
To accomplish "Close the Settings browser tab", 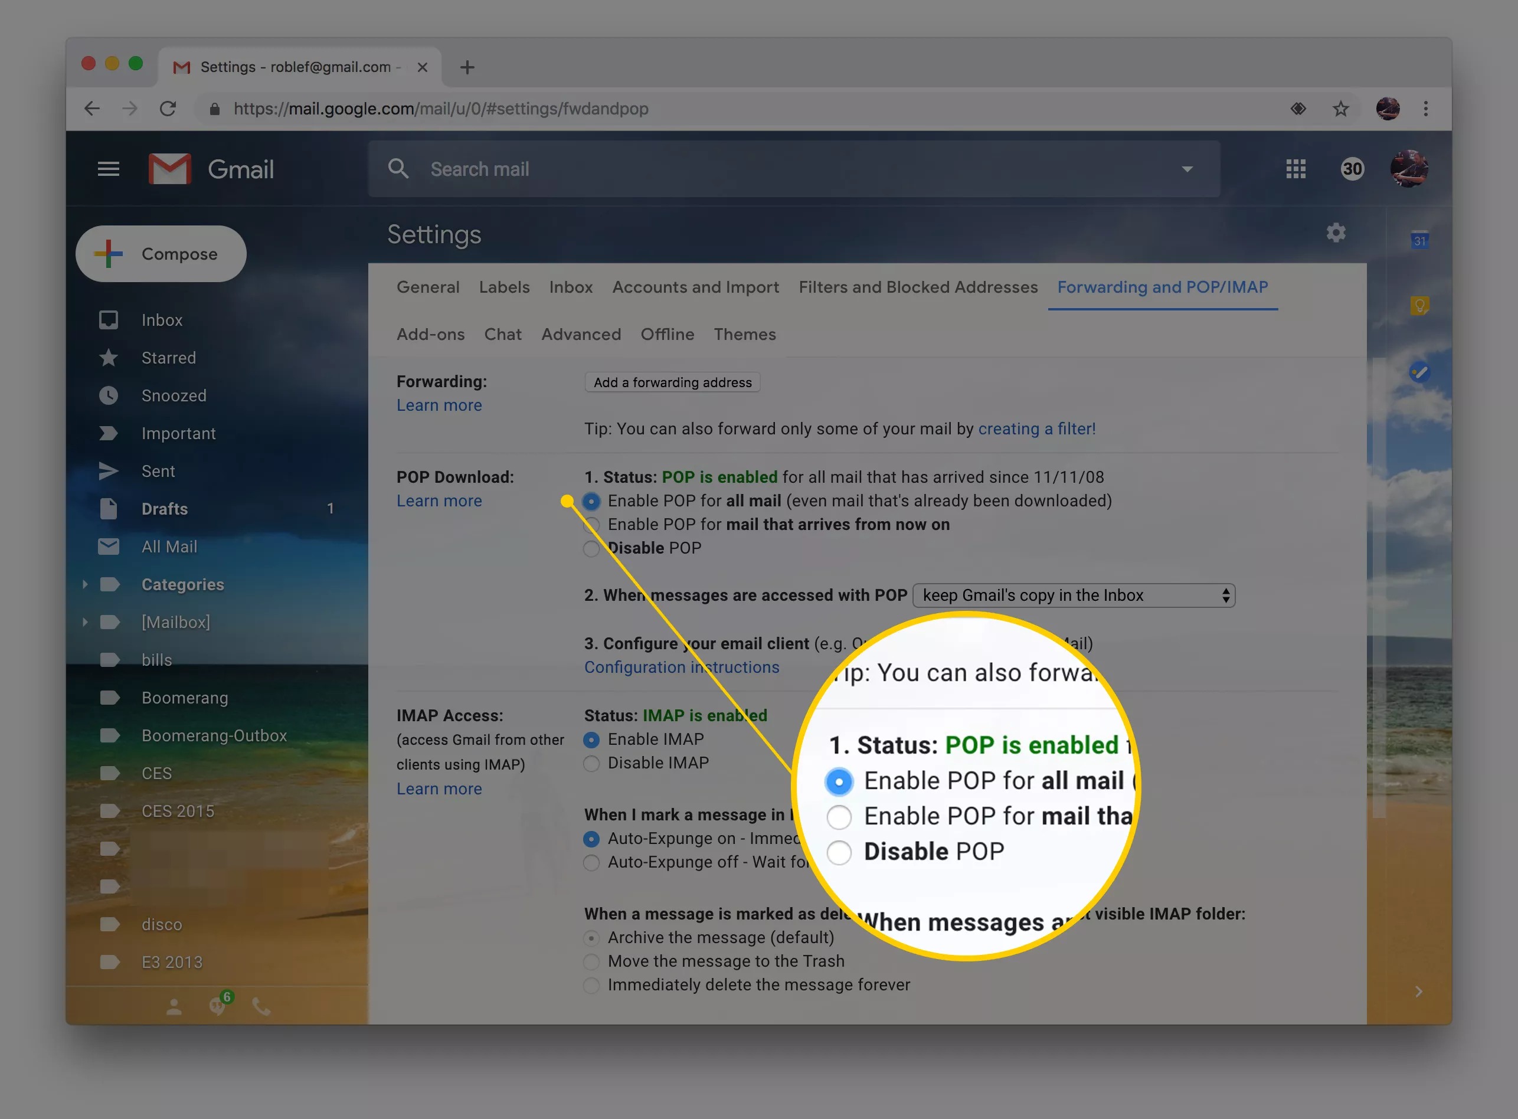I will [x=422, y=67].
